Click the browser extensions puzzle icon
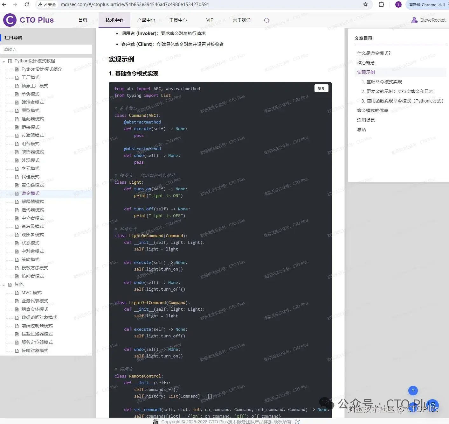Viewport: 449px width, 424px height. (x=381, y=4)
